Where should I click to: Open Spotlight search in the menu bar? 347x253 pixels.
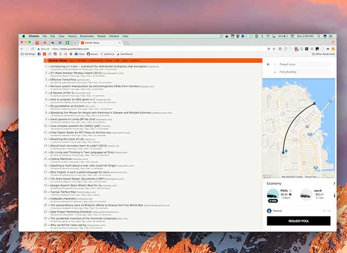(319, 36)
